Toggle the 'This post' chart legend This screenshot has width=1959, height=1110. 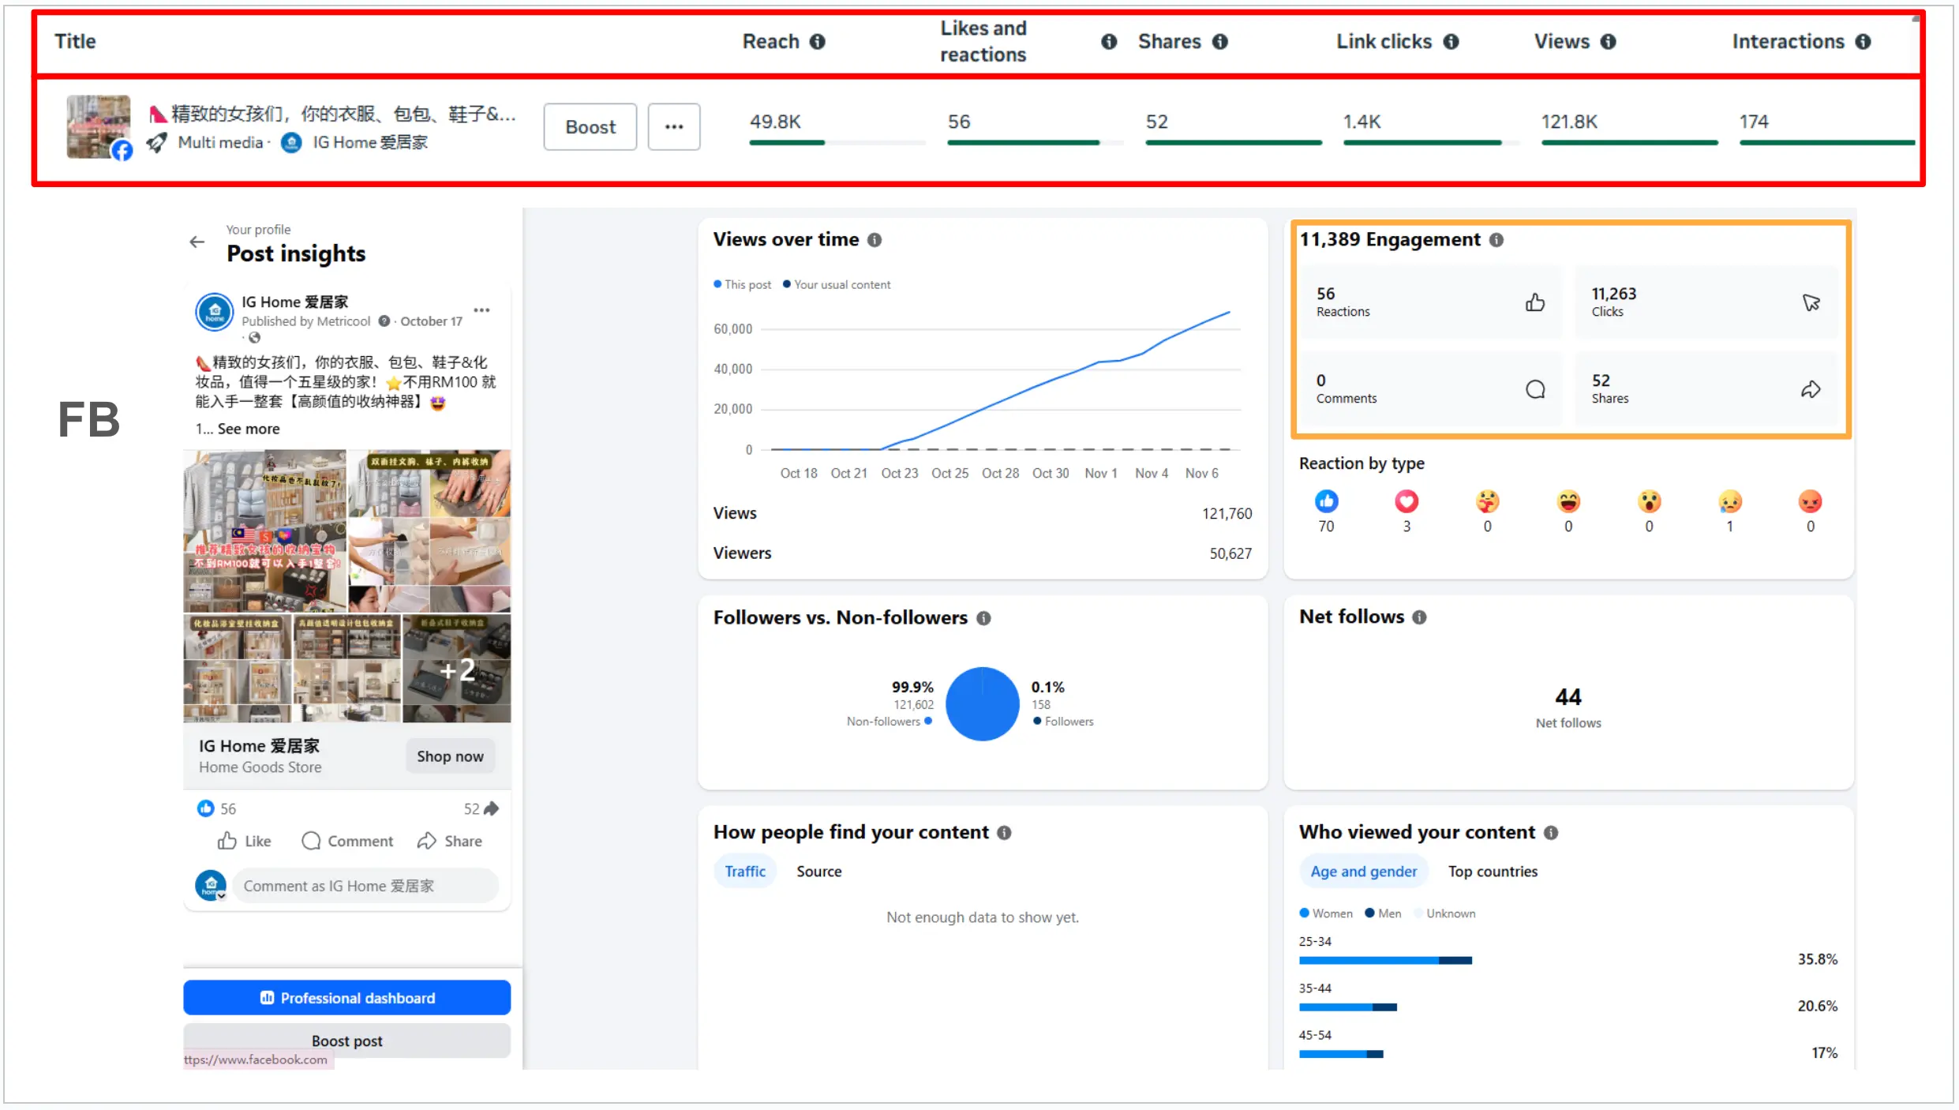[x=741, y=284]
